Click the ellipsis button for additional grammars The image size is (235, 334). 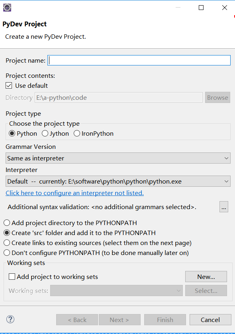(224, 207)
